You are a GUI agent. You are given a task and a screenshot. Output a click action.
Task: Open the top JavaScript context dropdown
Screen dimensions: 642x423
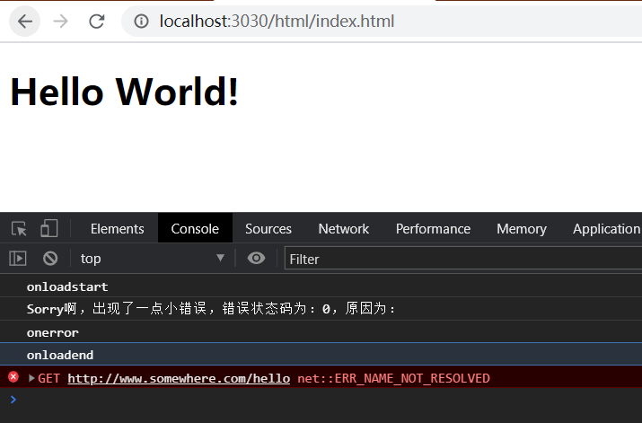coord(153,259)
